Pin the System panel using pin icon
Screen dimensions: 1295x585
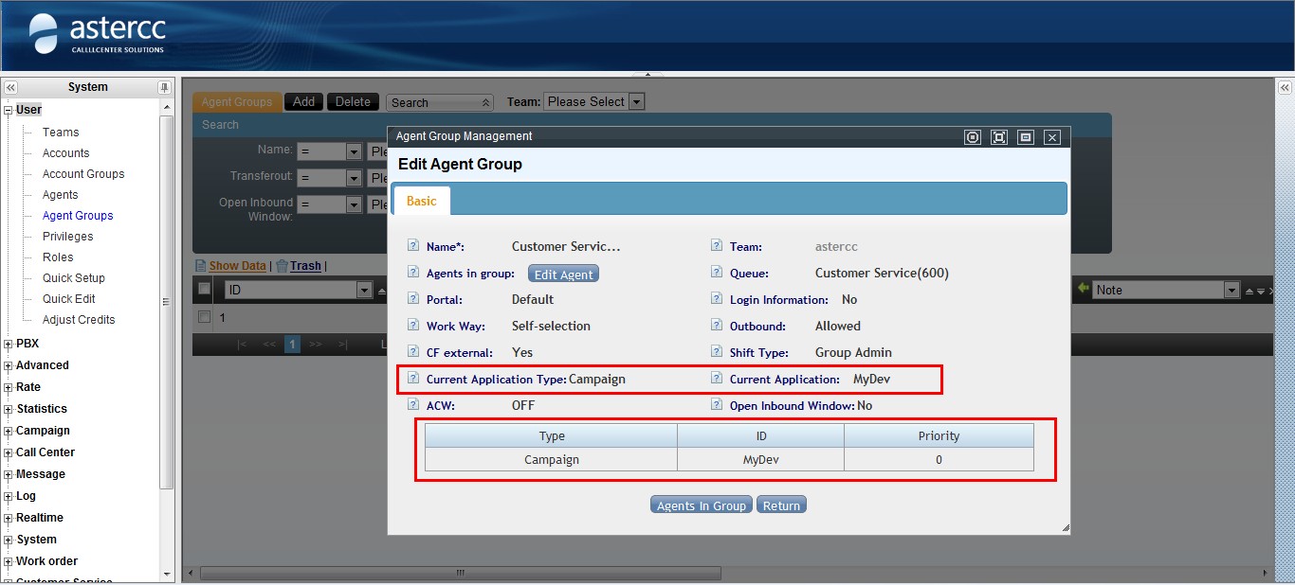(164, 87)
